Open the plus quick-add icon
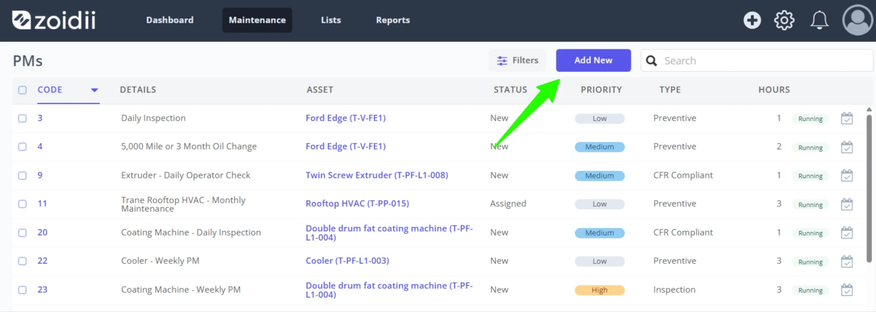The image size is (876, 312). pos(752,20)
